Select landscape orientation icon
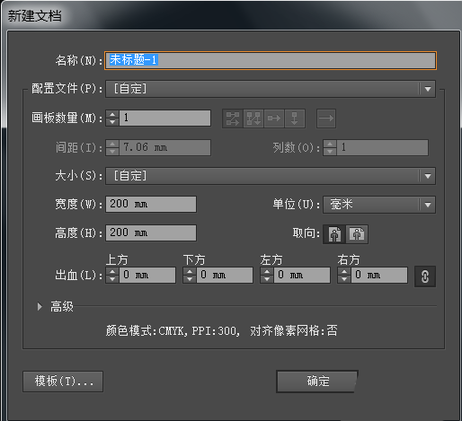 pos(357,234)
